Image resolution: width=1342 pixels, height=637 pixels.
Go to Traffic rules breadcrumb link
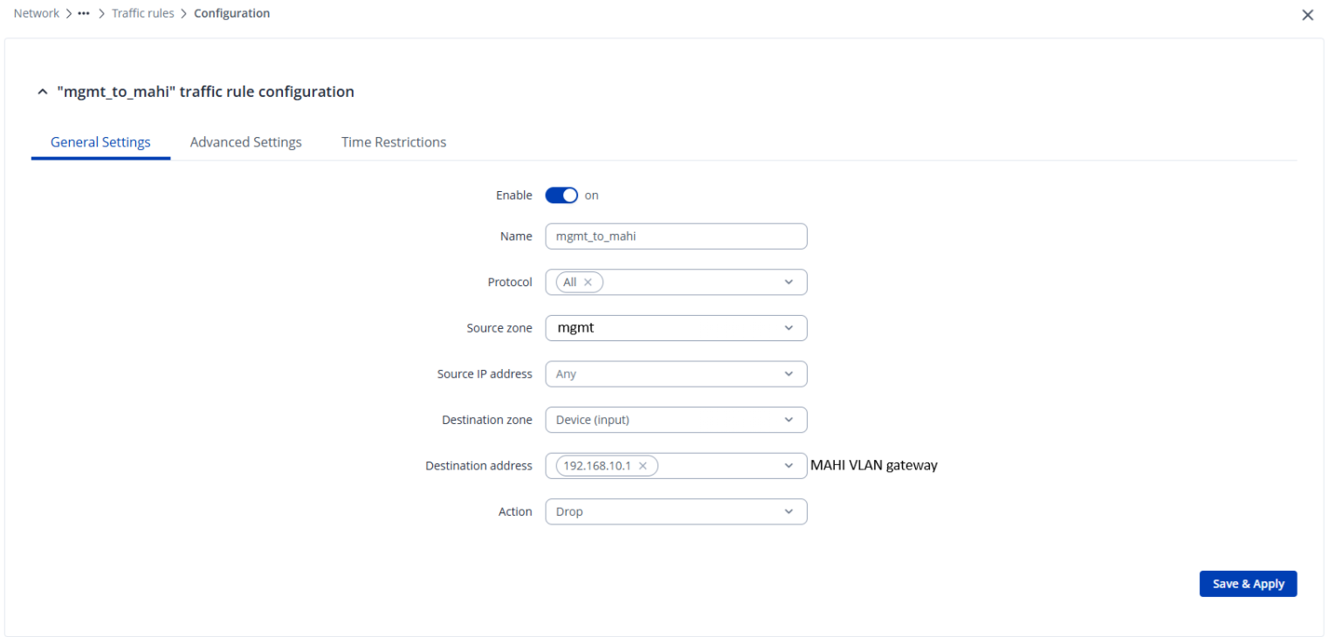click(143, 14)
